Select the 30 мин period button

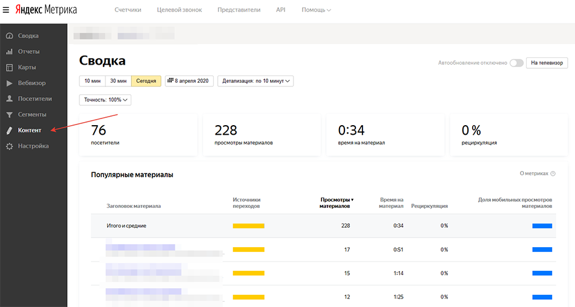[119, 81]
